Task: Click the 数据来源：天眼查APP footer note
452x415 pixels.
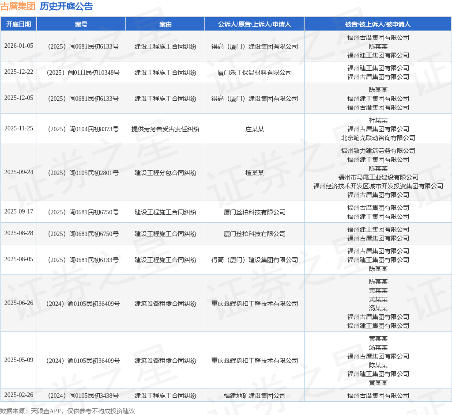Action: (x=68, y=411)
